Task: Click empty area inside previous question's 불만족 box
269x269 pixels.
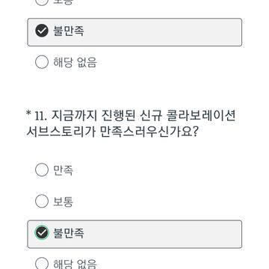Action: [x=162, y=32]
